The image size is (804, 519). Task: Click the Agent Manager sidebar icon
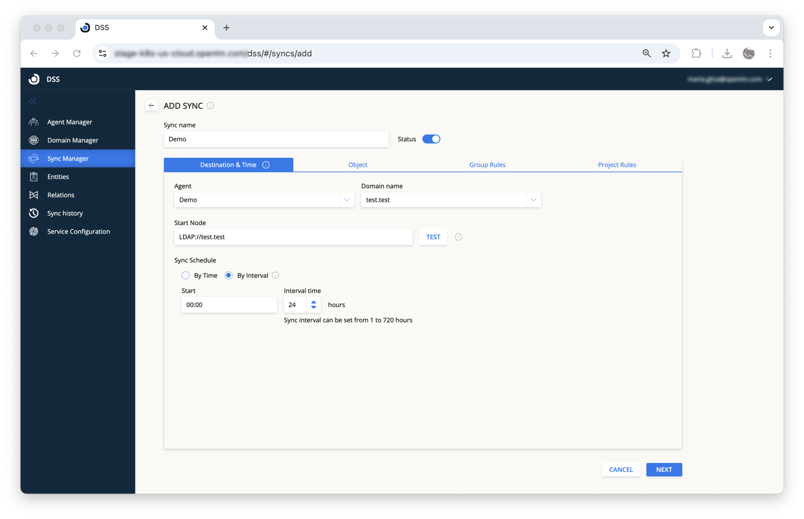(34, 122)
